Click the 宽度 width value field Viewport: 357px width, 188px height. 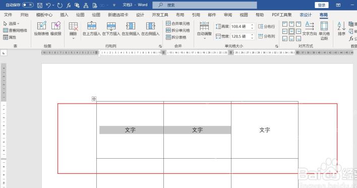241,36
